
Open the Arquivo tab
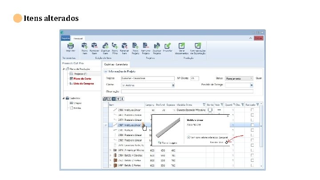[65, 38]
